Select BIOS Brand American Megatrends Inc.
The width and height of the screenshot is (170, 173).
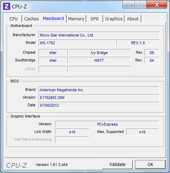click(99, 90)
